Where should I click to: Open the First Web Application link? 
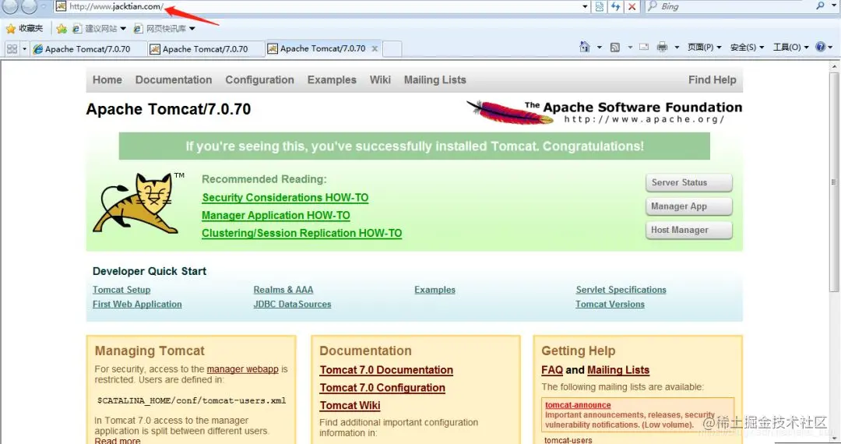tap(137, 304)
